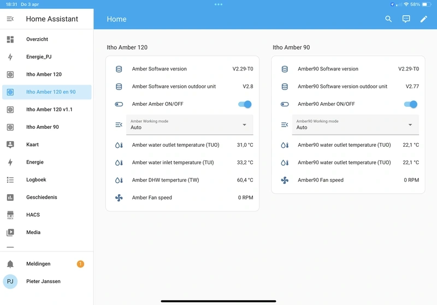Image resolution: width=437 pixels, height=305 pixels.
Task: Click the icon beside Amber Amber ON/OFF
Action: (x=119, y=104)
